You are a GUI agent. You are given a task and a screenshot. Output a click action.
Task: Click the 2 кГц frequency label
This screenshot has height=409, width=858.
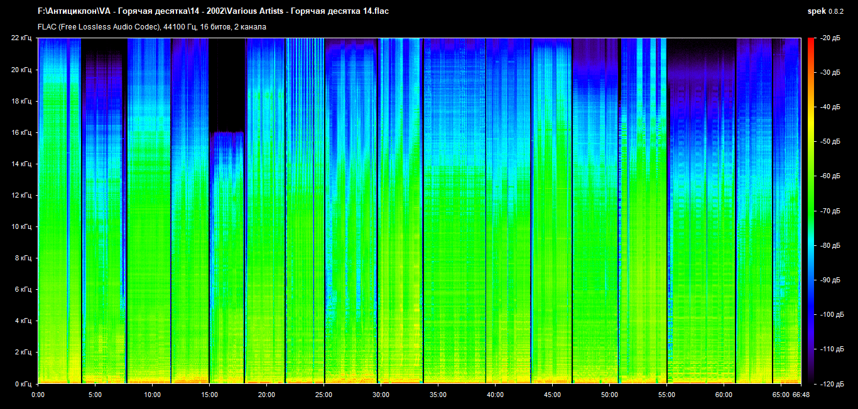coord(24,352)
